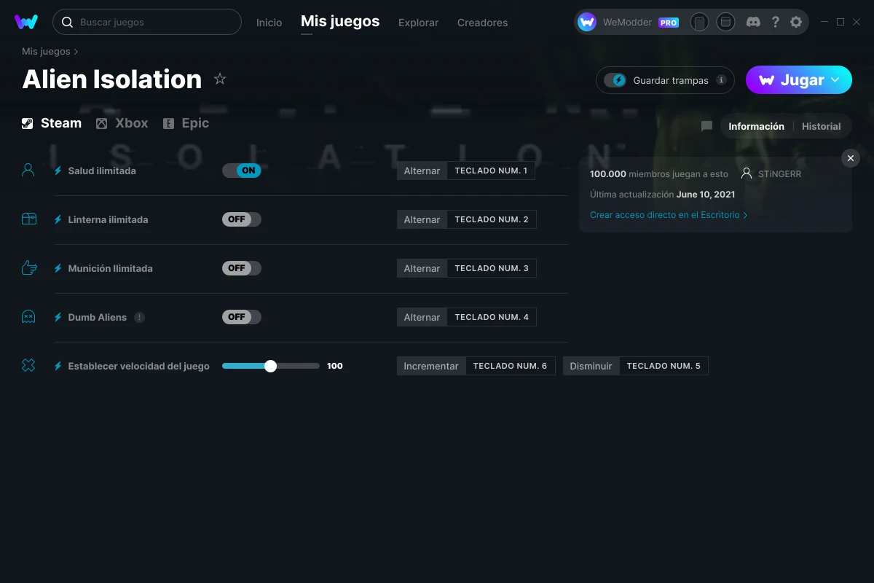874x583 pixels.
Task: Click the Alien Isolation game title
Action: tap(112, 79)
